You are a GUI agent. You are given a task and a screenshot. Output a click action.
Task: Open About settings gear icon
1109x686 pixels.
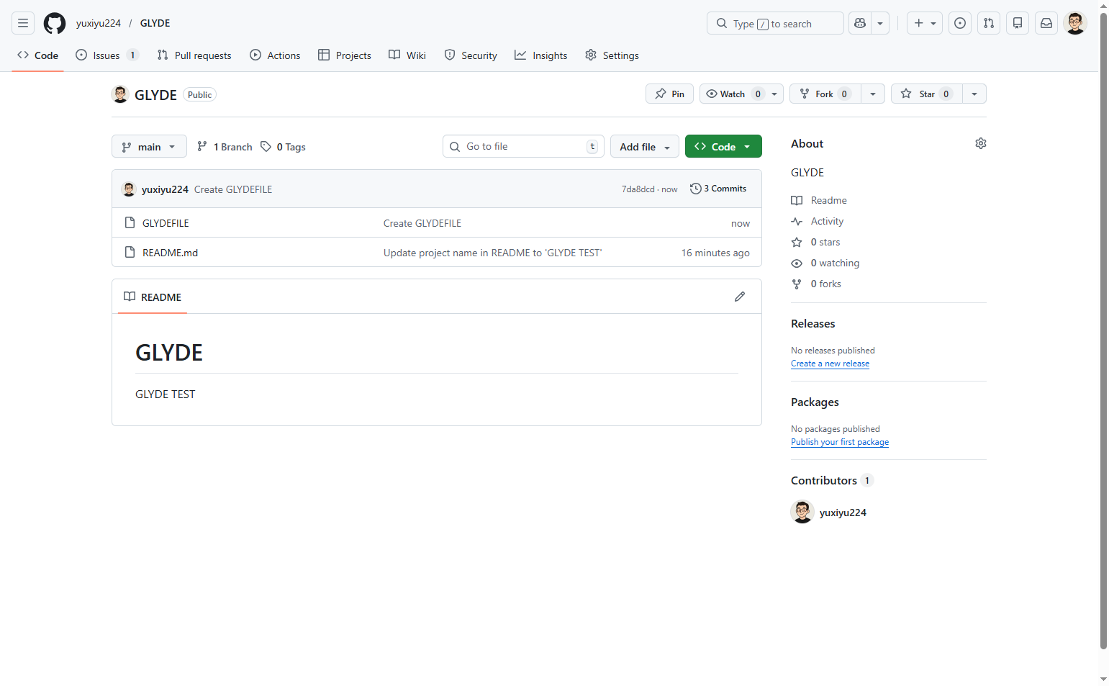click(981, 143)
